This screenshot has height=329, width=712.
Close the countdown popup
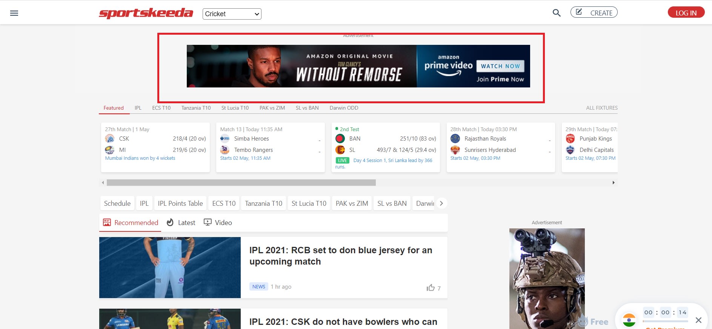pyautogui.click(x=698, y=320)
